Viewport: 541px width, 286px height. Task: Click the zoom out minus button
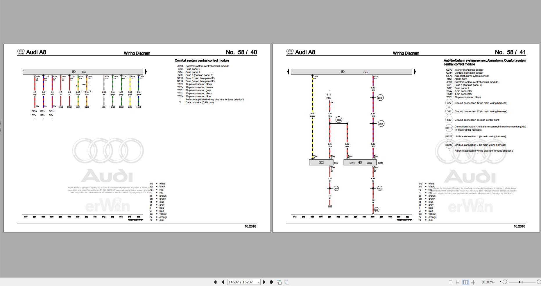coord(505,282)
